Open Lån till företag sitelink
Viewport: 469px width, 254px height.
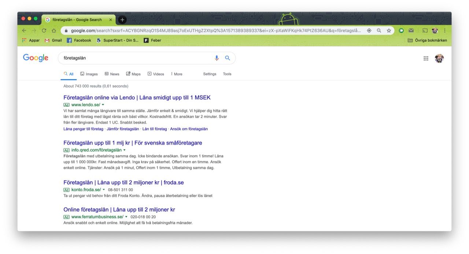155,129
